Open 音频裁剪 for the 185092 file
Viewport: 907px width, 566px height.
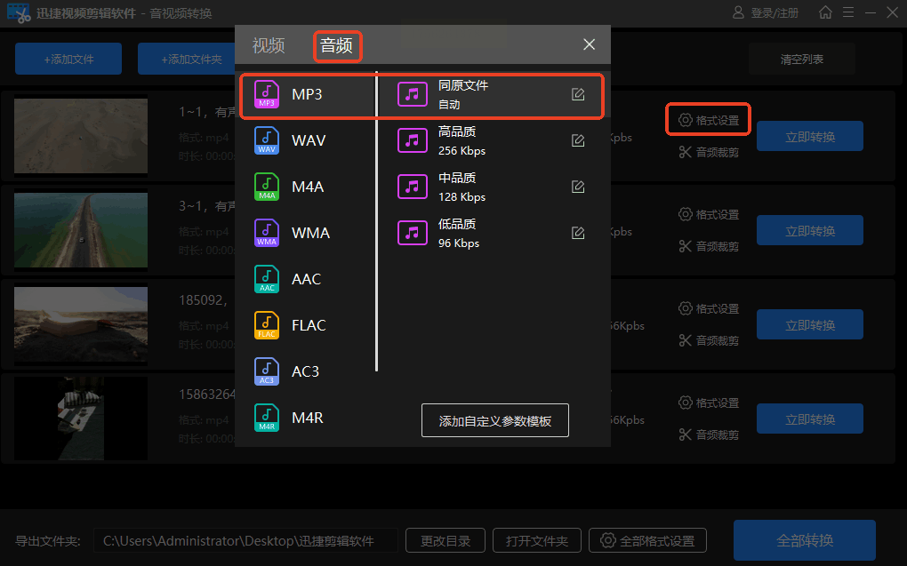709,341
